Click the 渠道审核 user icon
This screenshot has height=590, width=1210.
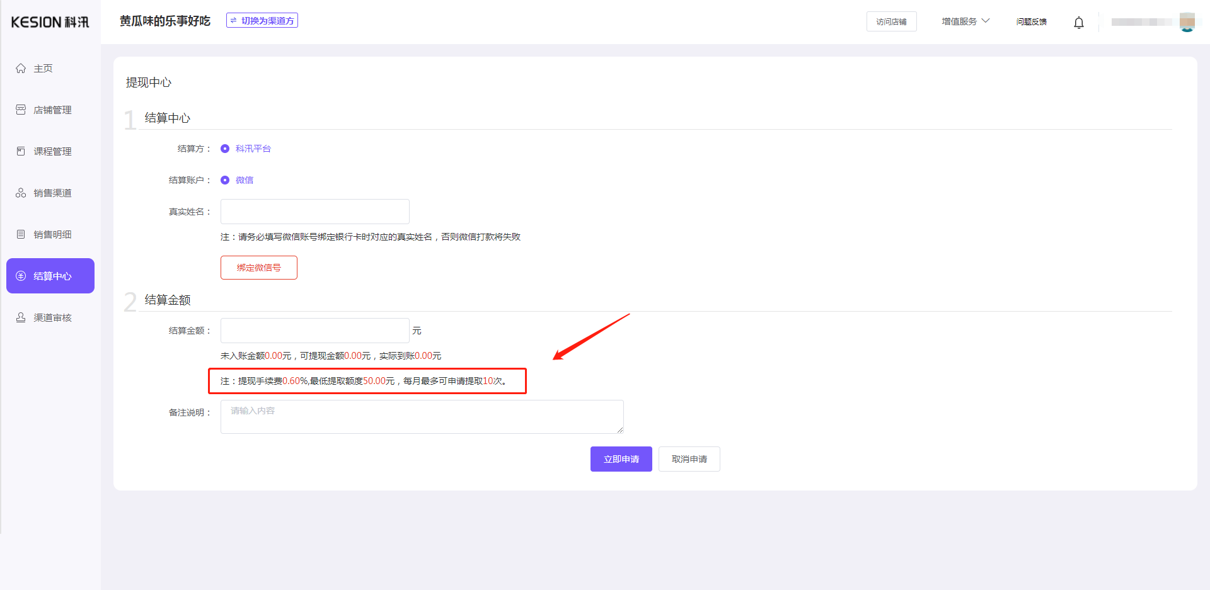[x=21, y=318]
